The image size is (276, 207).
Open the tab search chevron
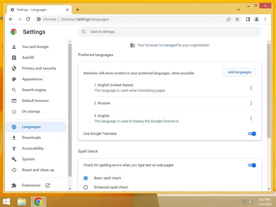[239, 10]
